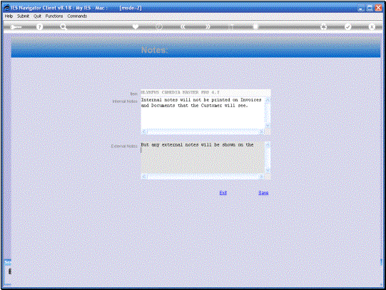The width and height of the screenshot is (386, 290).
Task: Click the heart favorites icon
Action: tap(136, 27)
